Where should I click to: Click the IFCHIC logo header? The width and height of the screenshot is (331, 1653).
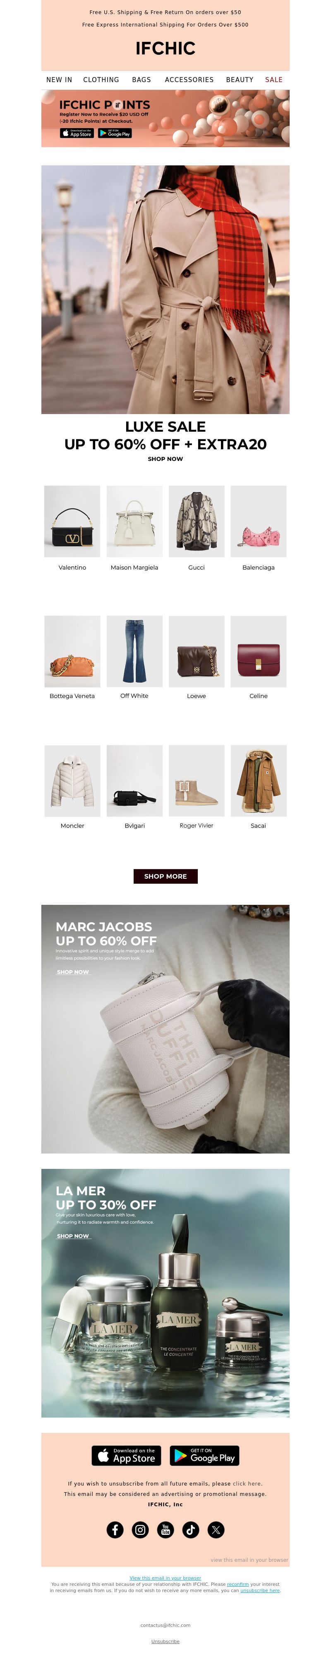pyautogui.click(x=165, y=48)
